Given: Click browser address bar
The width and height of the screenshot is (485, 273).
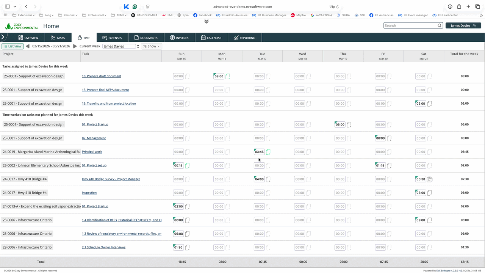Looking at the screenshot, I should click(x=242, y=6).
